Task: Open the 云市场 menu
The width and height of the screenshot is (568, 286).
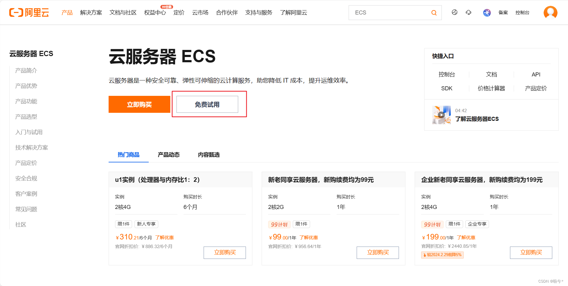Action: (x=200, y=13)
